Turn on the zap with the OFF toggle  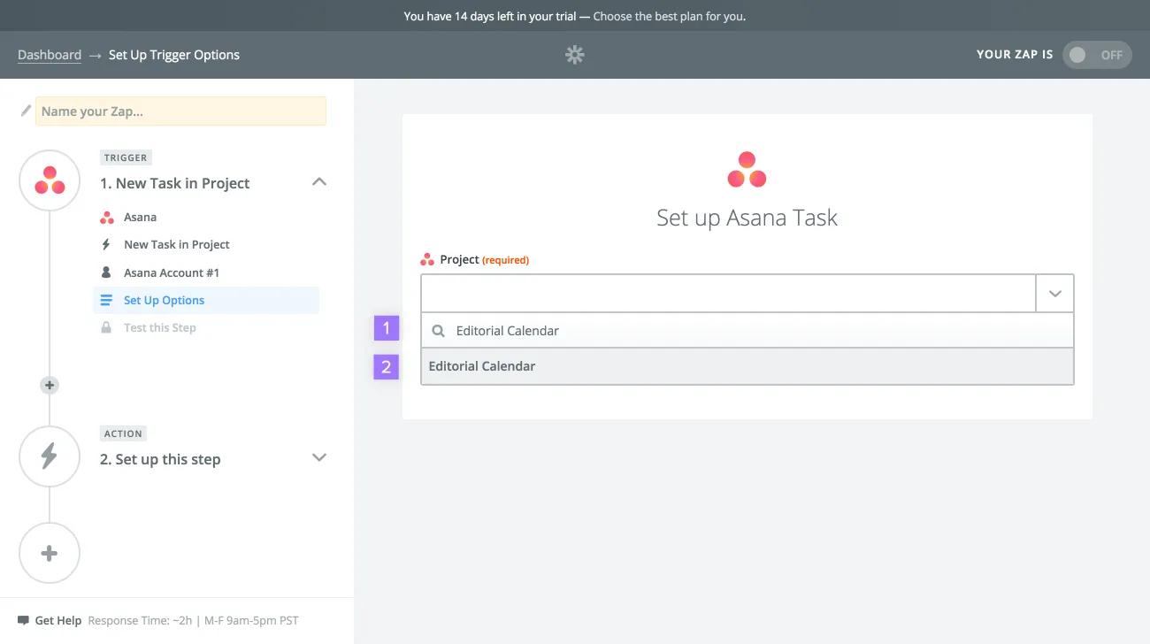click(x=1097, y=54)
